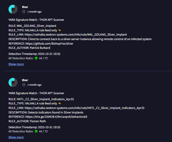Click the calendar icon in the first comment
The width and height of the screenshot is (172, 142).
click(24, 12)
